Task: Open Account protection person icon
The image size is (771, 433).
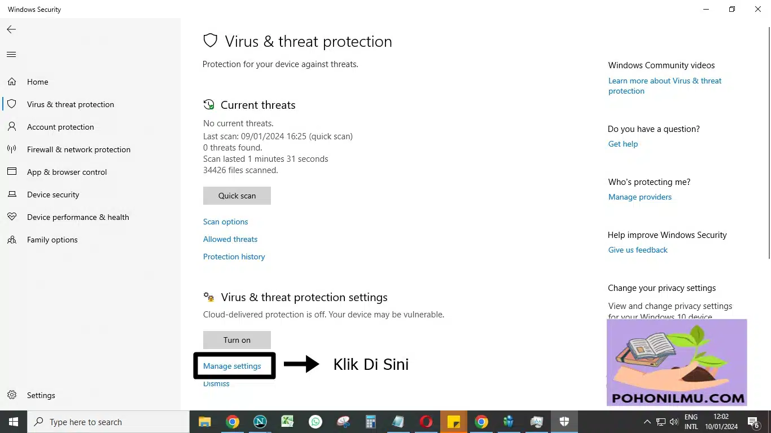Action: 12,127
